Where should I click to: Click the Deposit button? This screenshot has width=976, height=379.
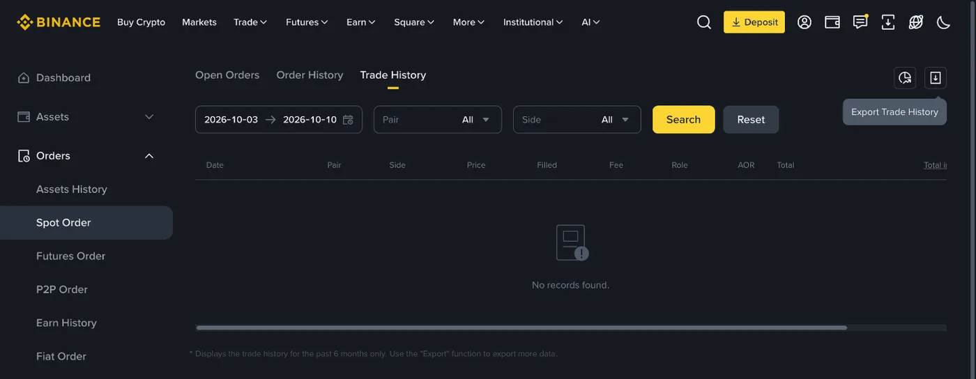[754, 22]
